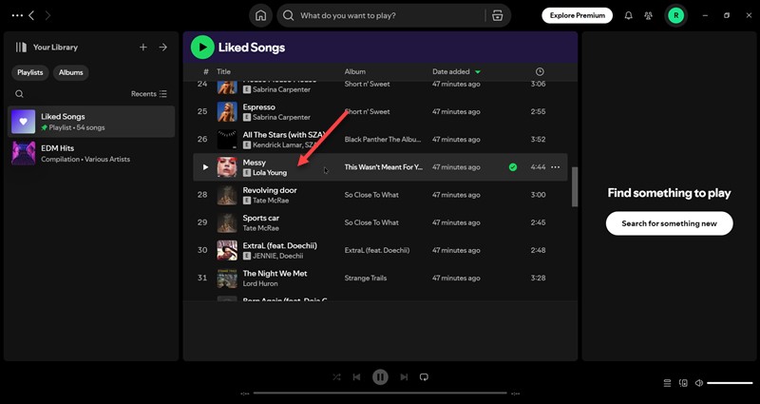
Task: Play Liked Songs with green play button
Action: click(x=202, y=47)
